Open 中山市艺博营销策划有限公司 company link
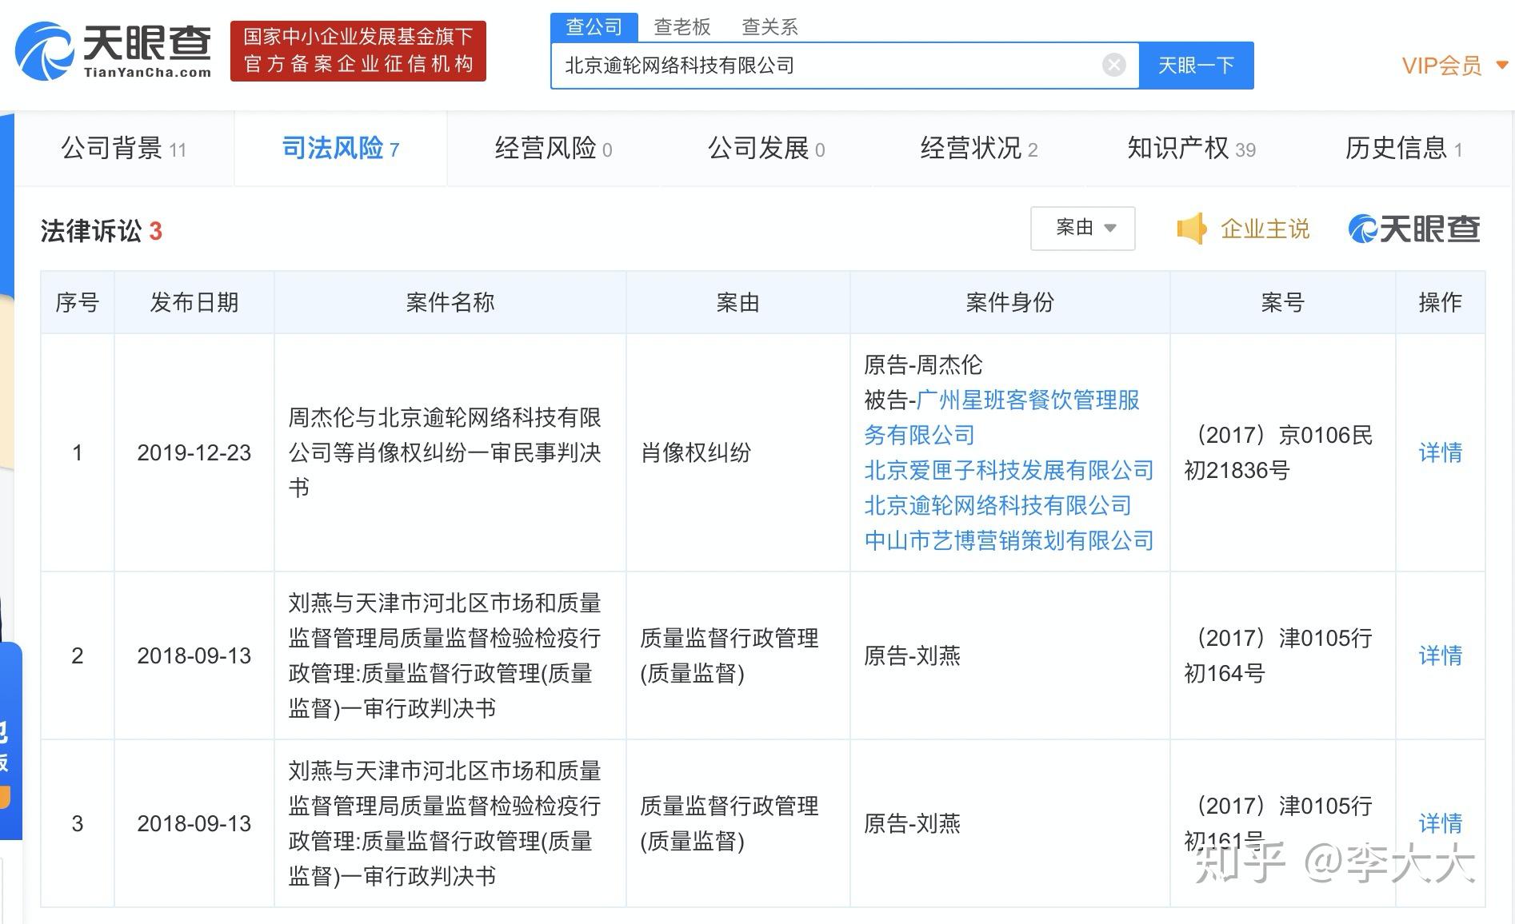 [1009, 540]
